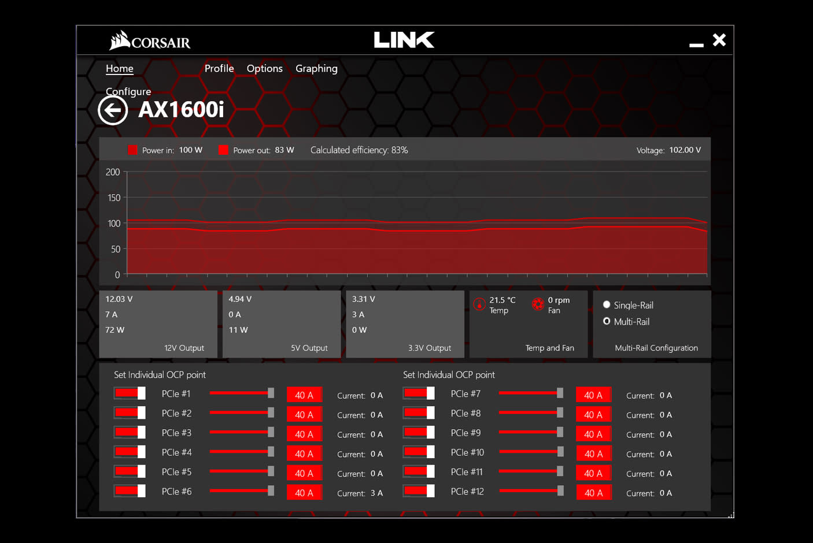Click the Corsair sails logo
Viewport: 813px width, 543px height.
pos(120,40)
